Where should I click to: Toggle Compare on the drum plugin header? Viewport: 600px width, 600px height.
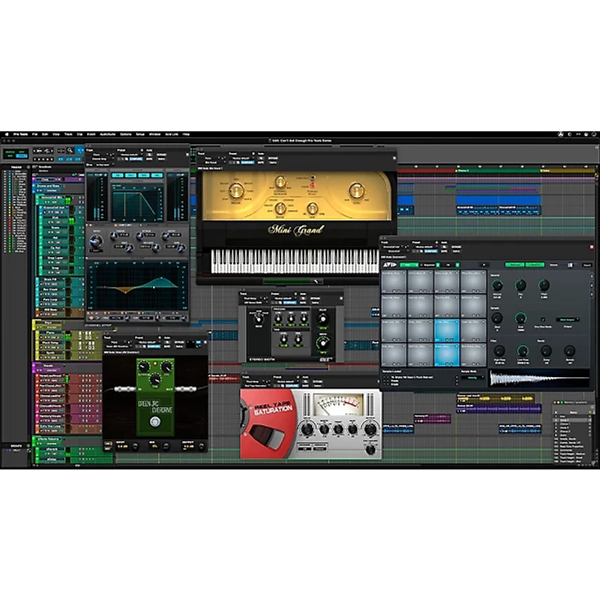pos(431,250)
